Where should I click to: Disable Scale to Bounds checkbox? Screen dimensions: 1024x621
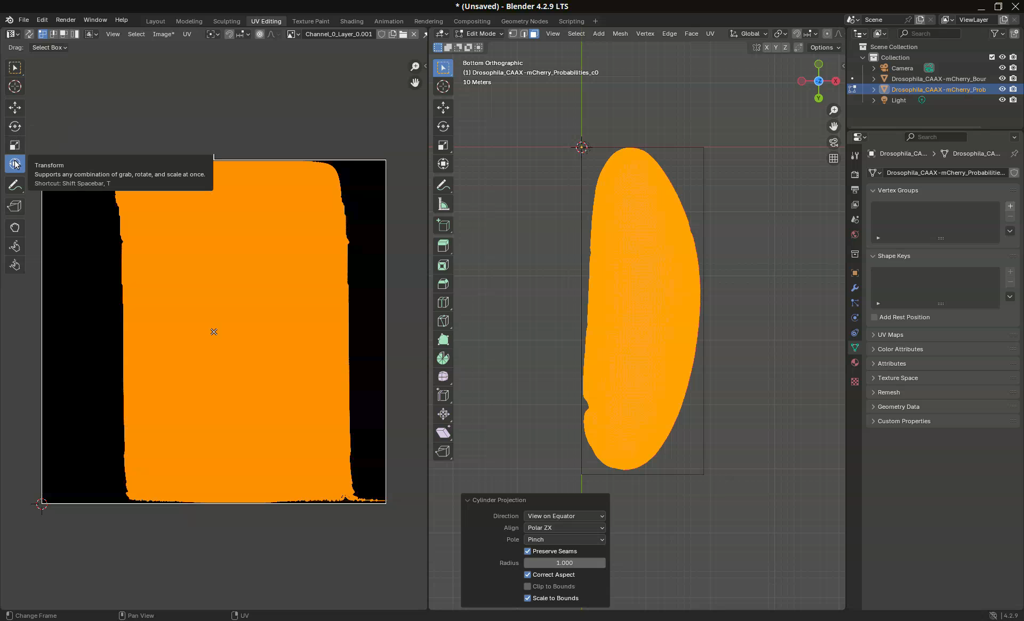tap(527, 598)
